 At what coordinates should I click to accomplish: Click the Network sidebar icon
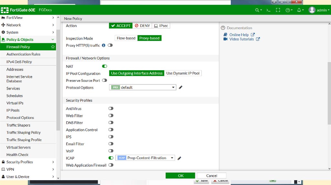pyautogui.click(x=3, y=25)
